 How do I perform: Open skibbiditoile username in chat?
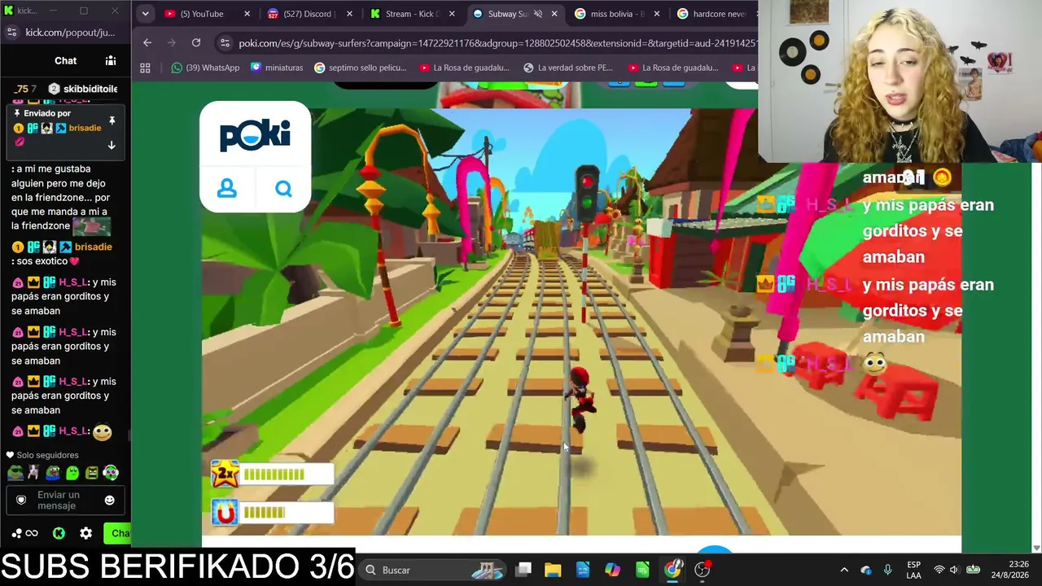coord(90,89)
